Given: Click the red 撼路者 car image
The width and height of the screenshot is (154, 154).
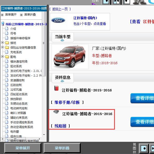Looking at the screenshot, I should pyautogui.click(x=70, y=57).
